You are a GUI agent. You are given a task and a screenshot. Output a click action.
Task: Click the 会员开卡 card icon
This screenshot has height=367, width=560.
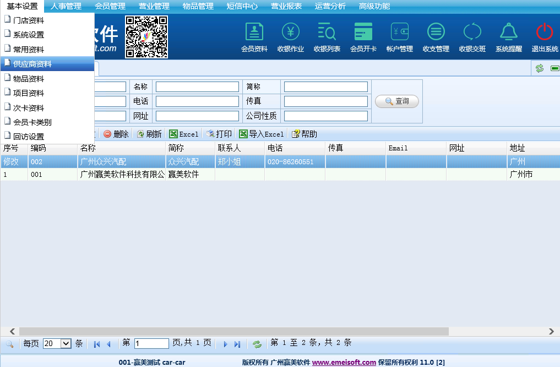point(363,37)
